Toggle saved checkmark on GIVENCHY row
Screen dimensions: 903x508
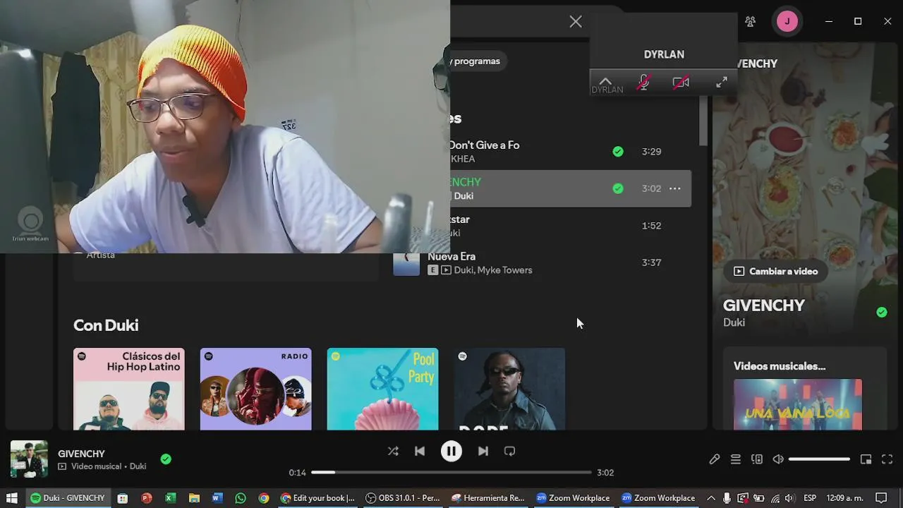618,188
